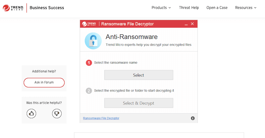This screenshot has height=138, width=265.
Task: Click the Trend Micro logo in decryptor title bar
Action: pos(89,24)
